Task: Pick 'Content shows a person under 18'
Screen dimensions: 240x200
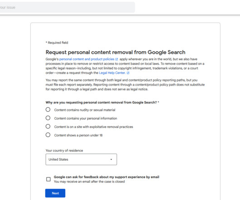Action: 48,135
